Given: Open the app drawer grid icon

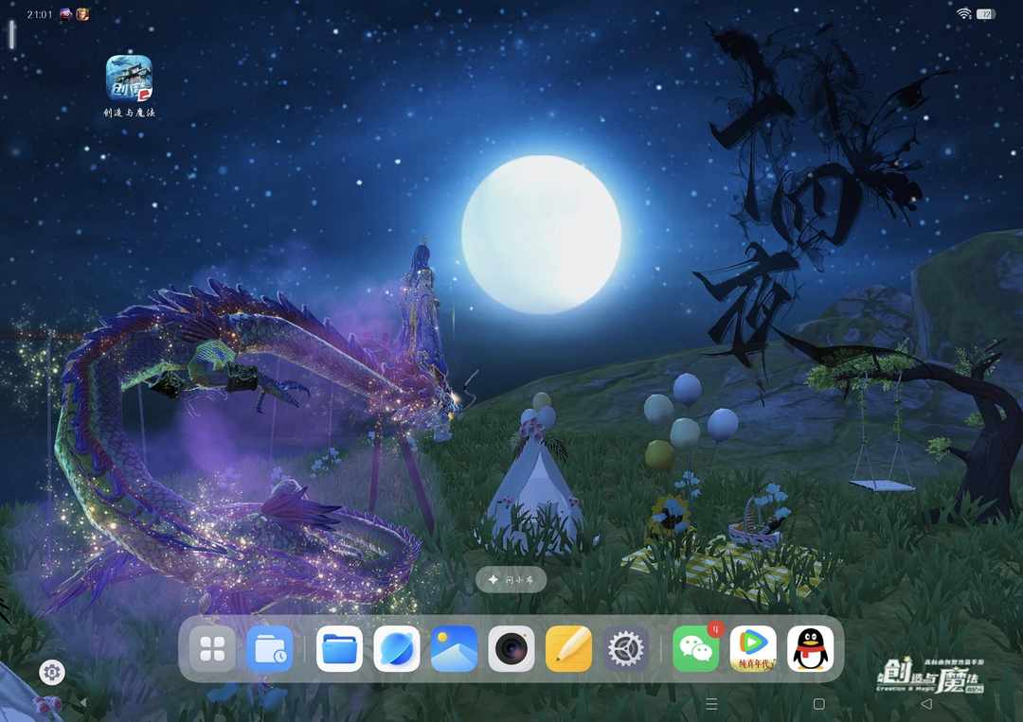Looking at the screenshot, I should point(212,649).
